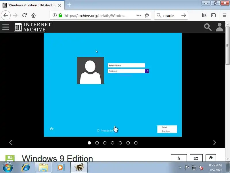Show hidden system tray icons
Viewport: 230px width, 173px height.
(180, 168)
